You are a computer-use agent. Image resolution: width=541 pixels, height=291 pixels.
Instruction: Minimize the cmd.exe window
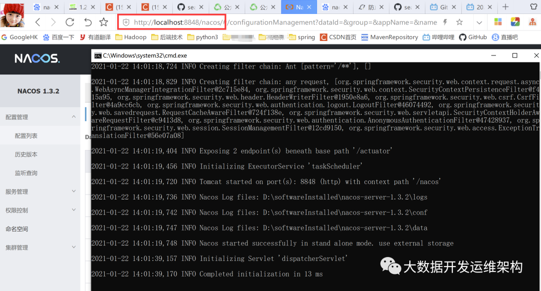(x=494, y=55)
